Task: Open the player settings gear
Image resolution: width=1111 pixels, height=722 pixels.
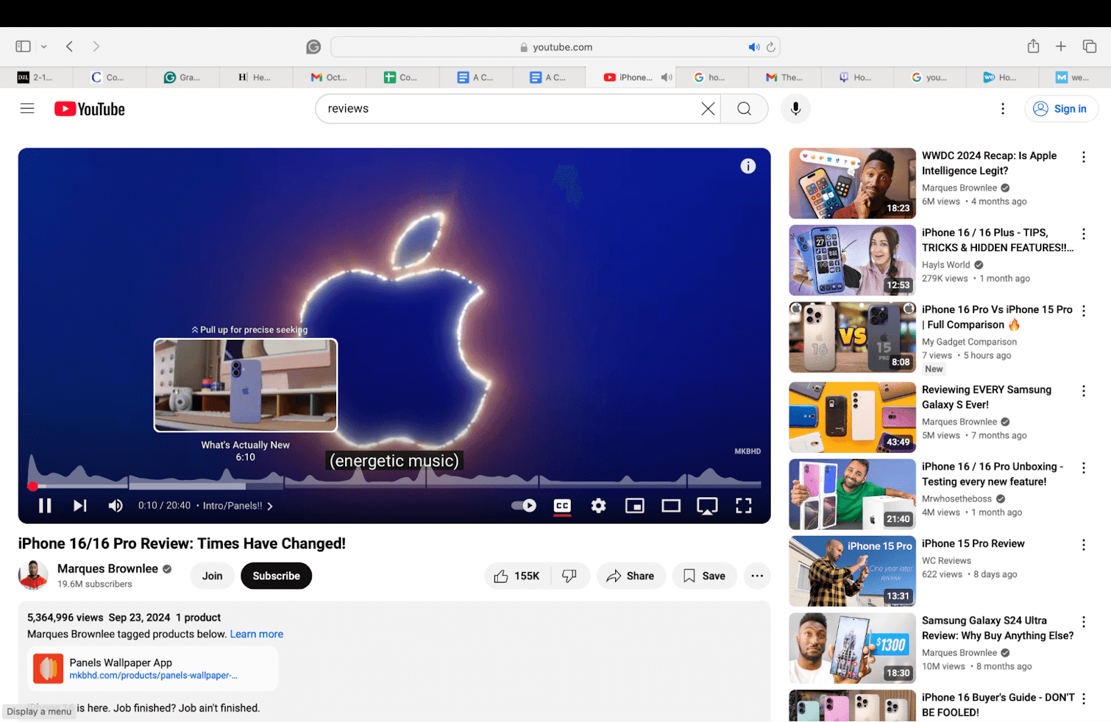Action: [x=599, y=506]
